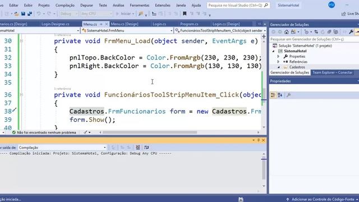The width and height of the screenshot is (359, 202).
Task: Click the Open File icon
Action: coord(16,14)
